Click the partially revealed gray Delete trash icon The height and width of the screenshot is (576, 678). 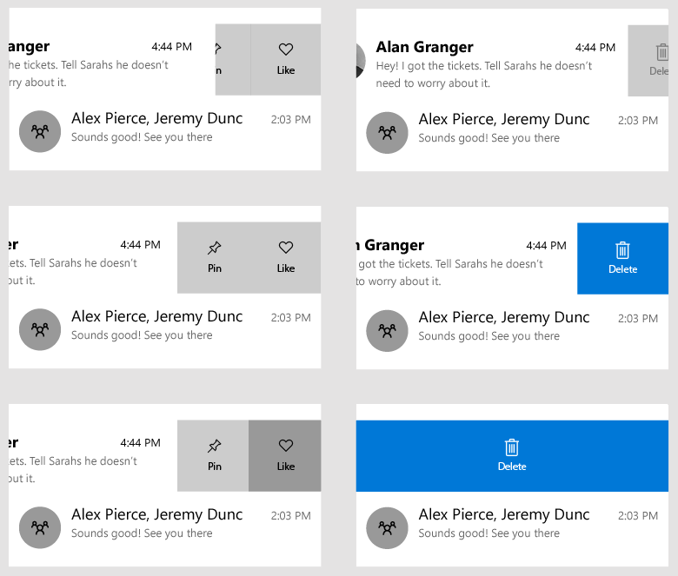pos(662,52)
